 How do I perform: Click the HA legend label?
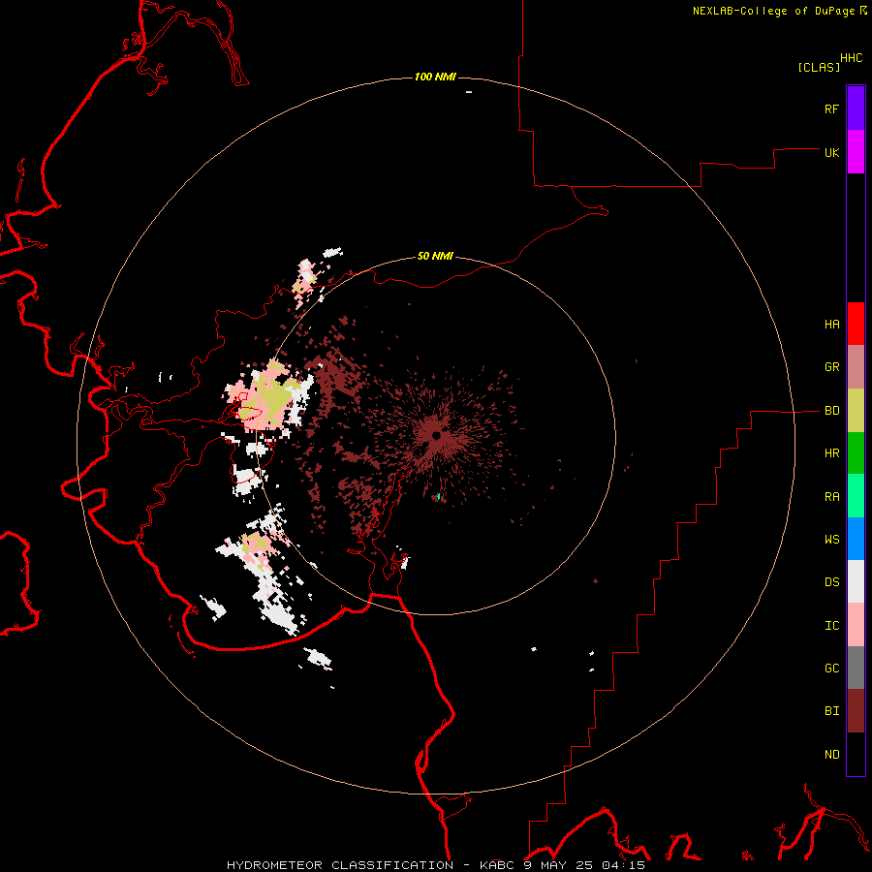[831, 324]
